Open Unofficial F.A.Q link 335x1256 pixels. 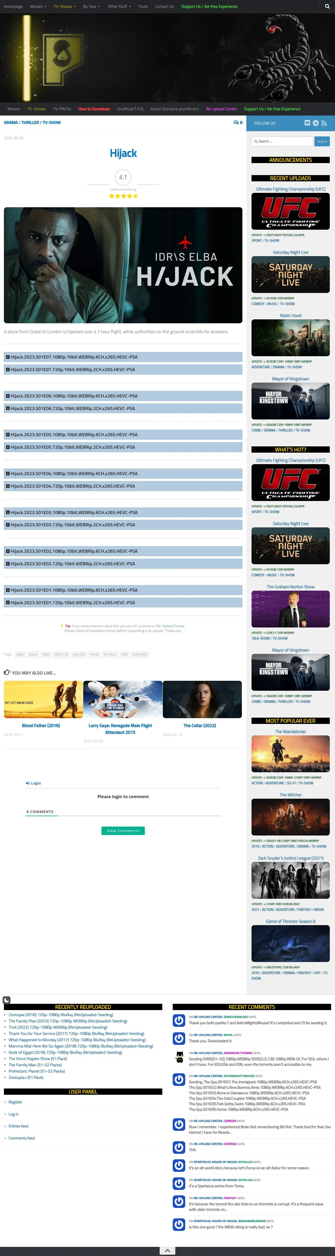click(x=130, y=109)
